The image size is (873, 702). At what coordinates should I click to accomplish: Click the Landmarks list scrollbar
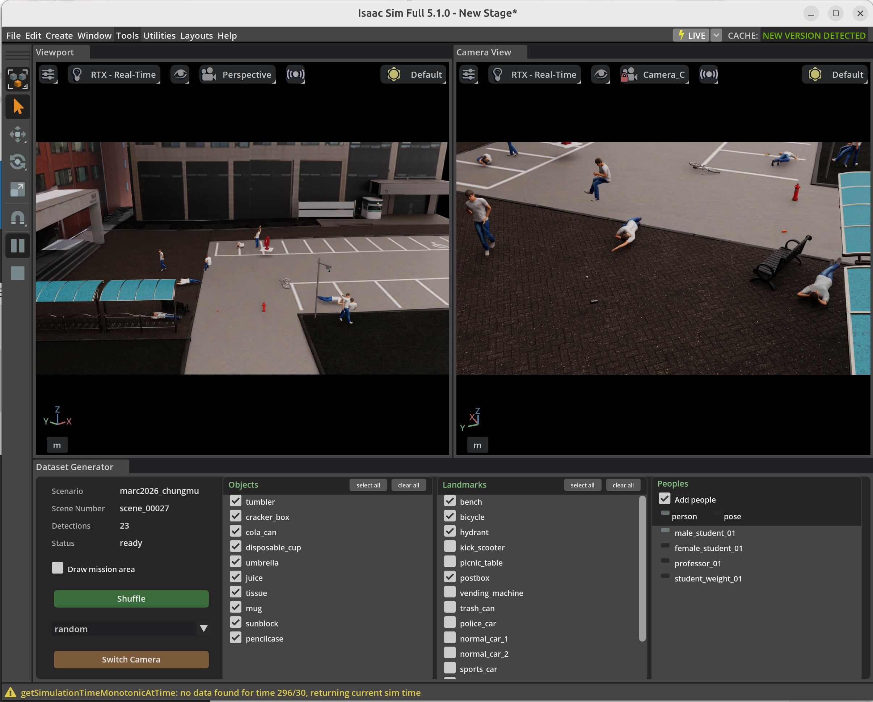[x=642, y=569]
